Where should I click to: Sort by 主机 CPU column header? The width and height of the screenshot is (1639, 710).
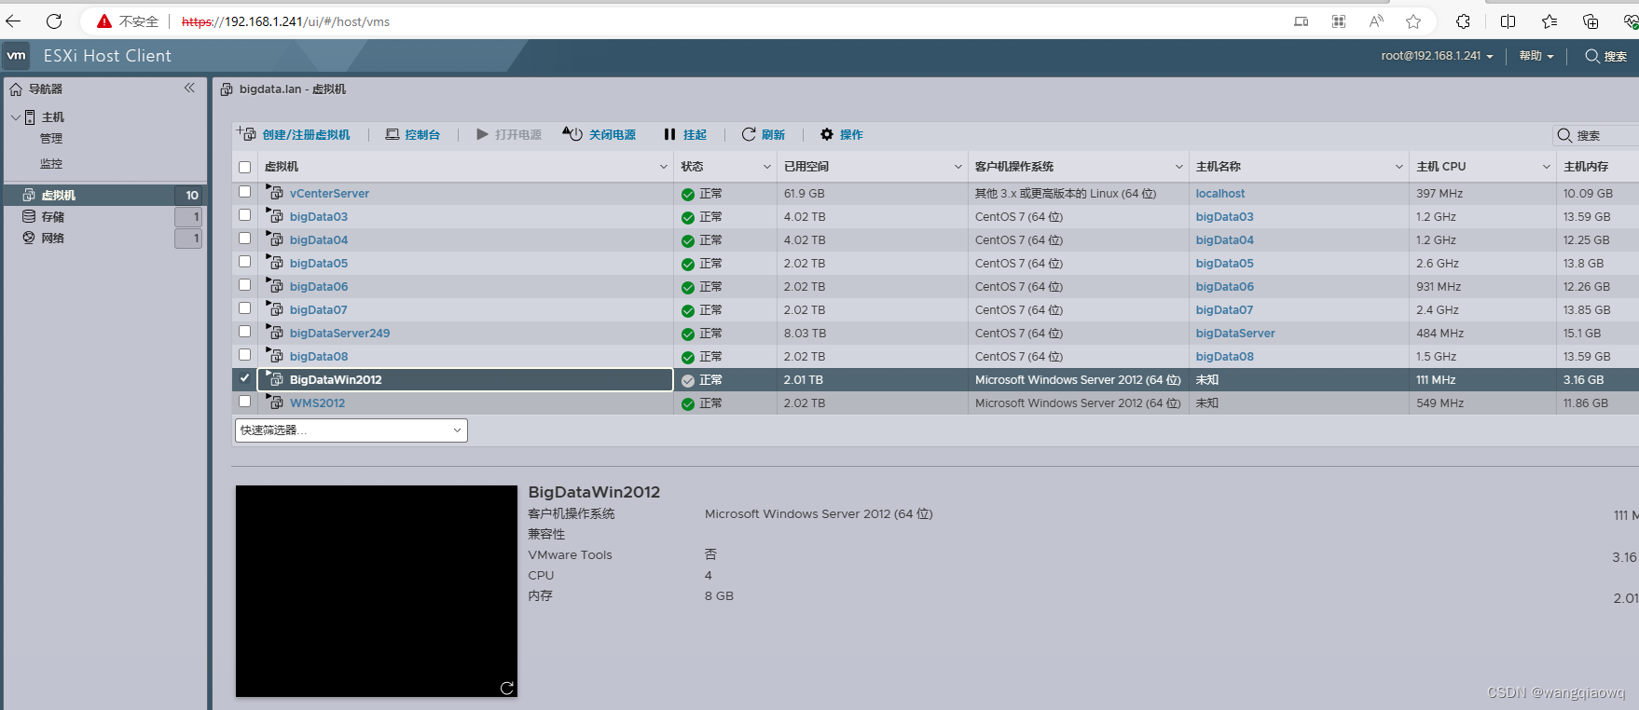click(x=1440, y=167)
